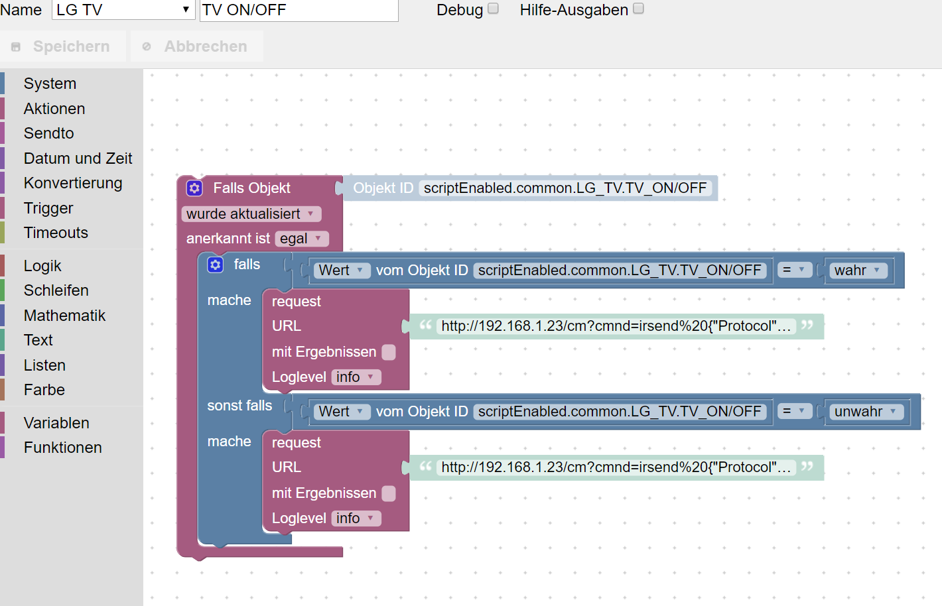This screenshot has height=606, width=942.
Task: Select object ID in sonst falls condition
Action: [620, 412]
